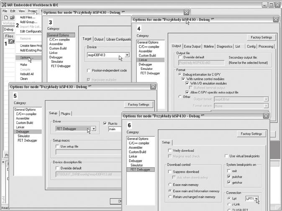Choose Make in the Project menu
Viewport: 282px width, 211px height.
coord(23,65)
